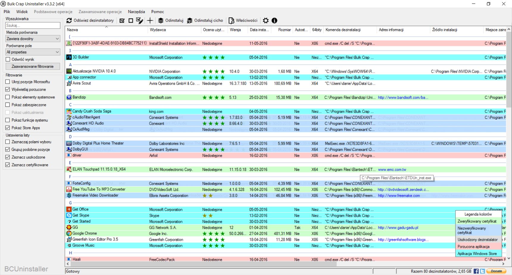Sort list by Wydawca column header
The width and height of the screenshot is (512, 275).
(x=174, y=30)
